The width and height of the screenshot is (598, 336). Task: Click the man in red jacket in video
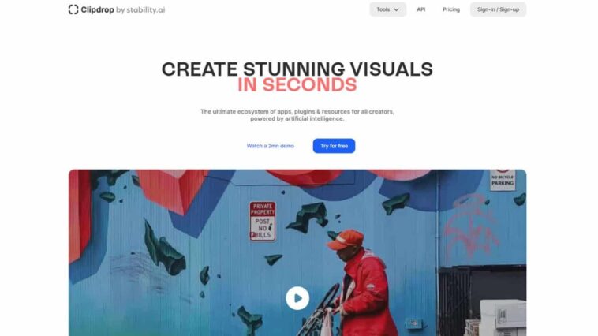click(x=361, y=284)
